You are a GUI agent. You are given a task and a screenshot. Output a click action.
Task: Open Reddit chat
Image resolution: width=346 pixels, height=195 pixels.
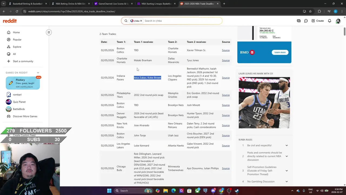click(x=306, y=21)
